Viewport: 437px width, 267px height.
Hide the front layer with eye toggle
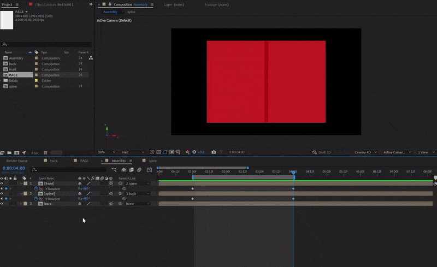2,183
